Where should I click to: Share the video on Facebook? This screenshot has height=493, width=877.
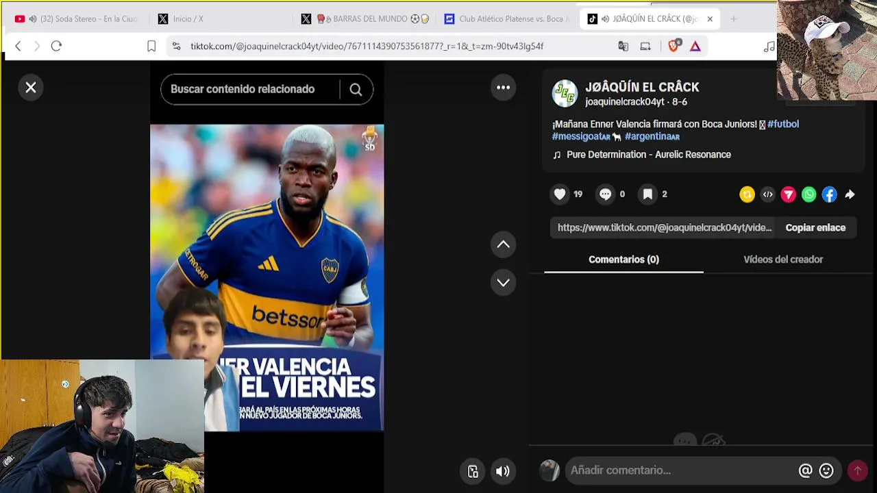click(829, 195)
